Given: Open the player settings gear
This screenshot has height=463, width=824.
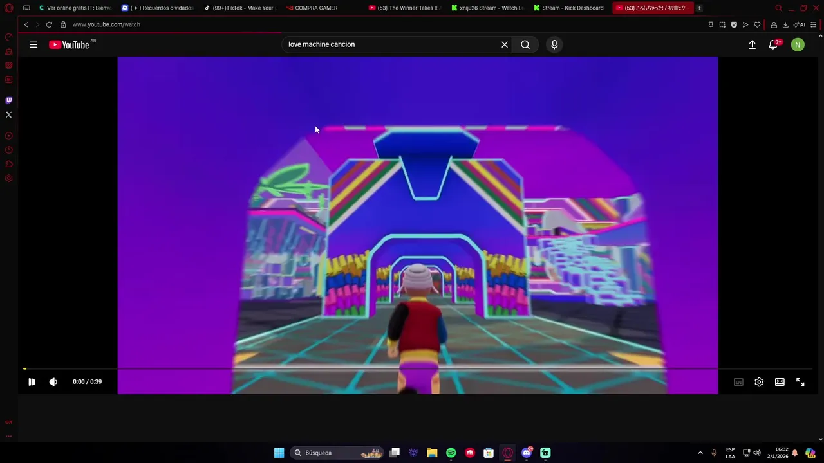Looking at the screenshot, I should coord(759,382).
